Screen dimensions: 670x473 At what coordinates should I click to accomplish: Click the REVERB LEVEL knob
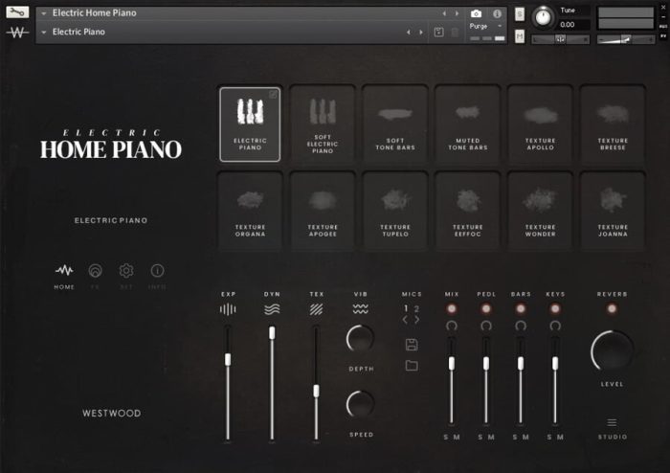coord(612,350)
